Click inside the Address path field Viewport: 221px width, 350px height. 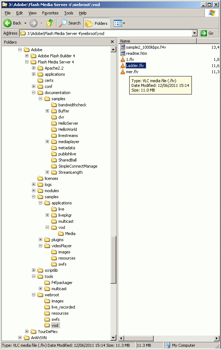pyautogui.click(x=106, y=33)
